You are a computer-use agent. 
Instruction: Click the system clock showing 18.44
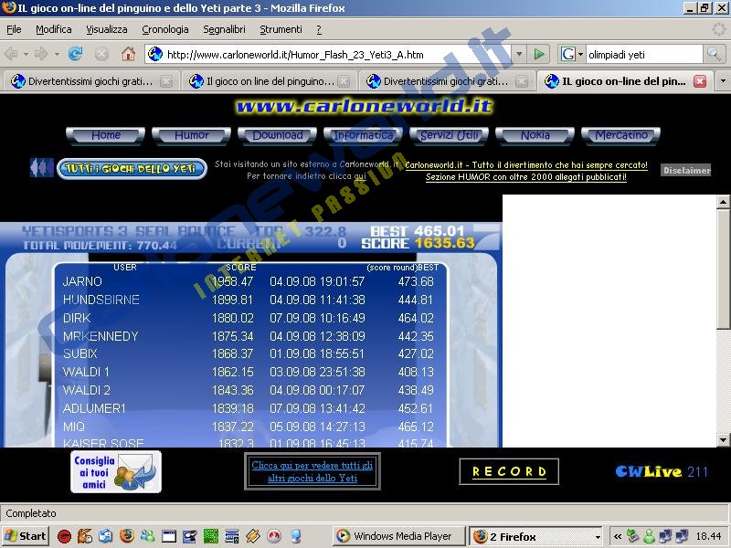(708, 536)
